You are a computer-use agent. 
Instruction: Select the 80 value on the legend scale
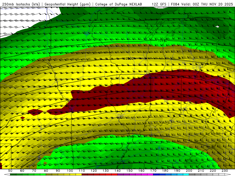click(46, 171)
